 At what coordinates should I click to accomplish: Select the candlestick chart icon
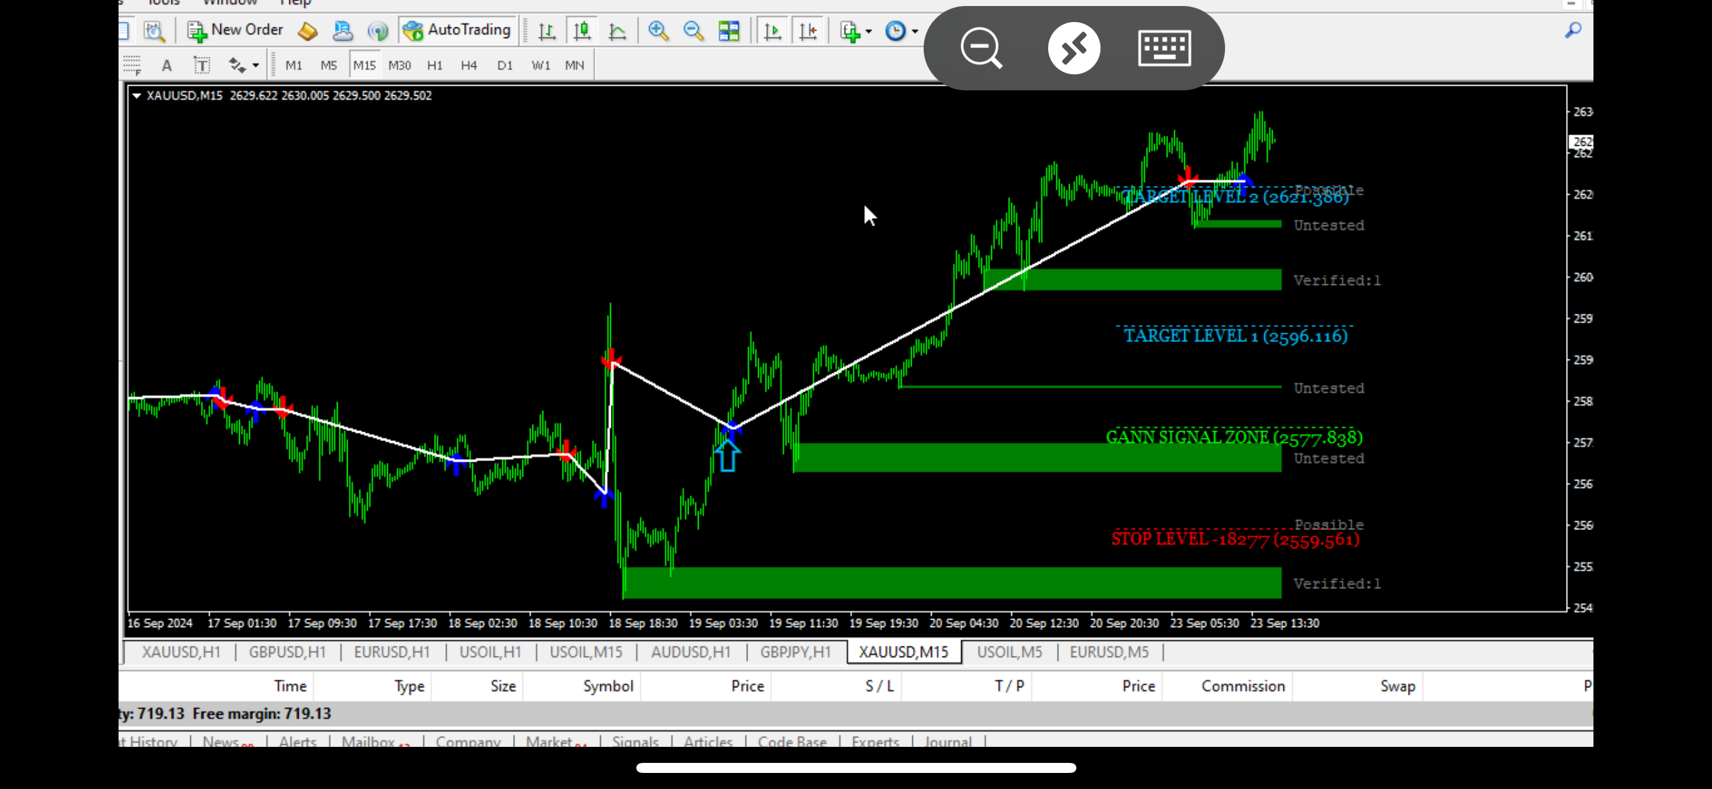tap(581, 31)
